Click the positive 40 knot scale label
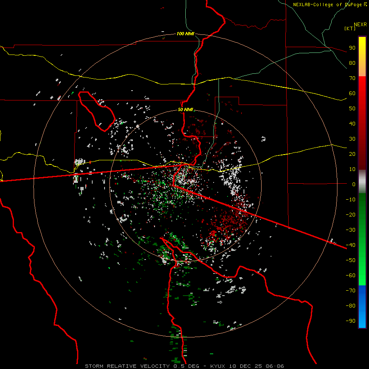The height and width of the screenshot is (369, 369). coord(352,123)
